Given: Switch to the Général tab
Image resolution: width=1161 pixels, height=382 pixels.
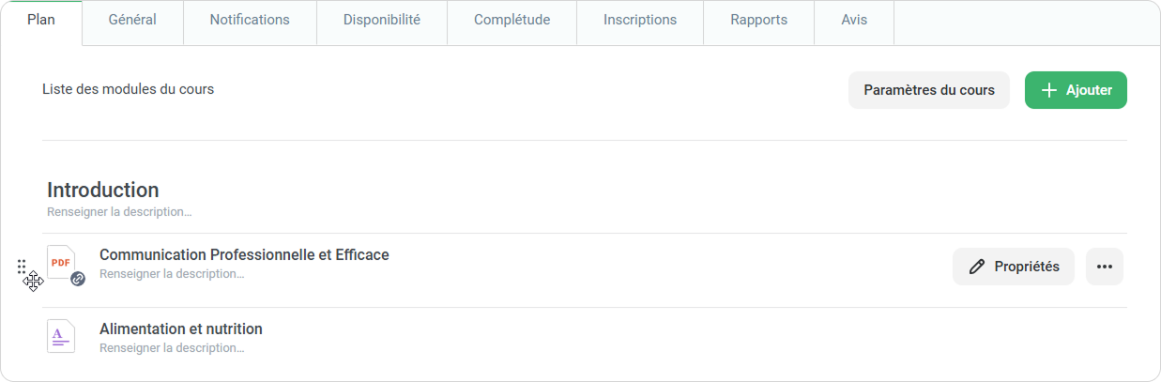Looking at the screenshot, I should (x=132, y=20).
